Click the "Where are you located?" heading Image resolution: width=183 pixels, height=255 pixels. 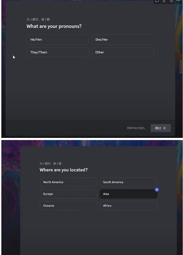tap(63, 170)
